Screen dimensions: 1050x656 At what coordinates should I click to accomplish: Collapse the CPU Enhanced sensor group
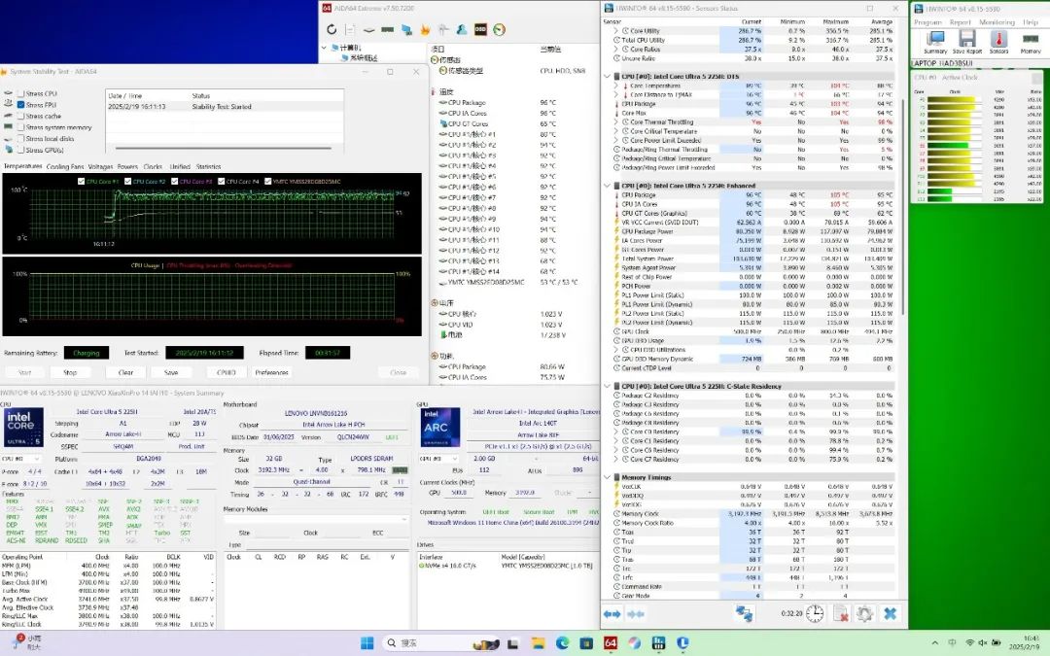click(x=608, y=186)
